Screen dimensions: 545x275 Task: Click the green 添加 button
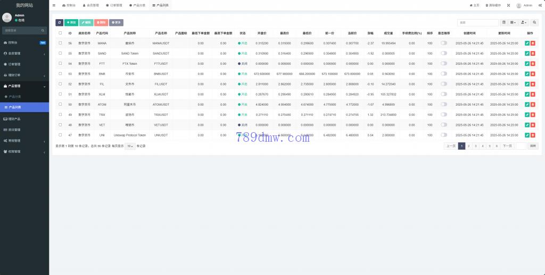tap(71, 23)
